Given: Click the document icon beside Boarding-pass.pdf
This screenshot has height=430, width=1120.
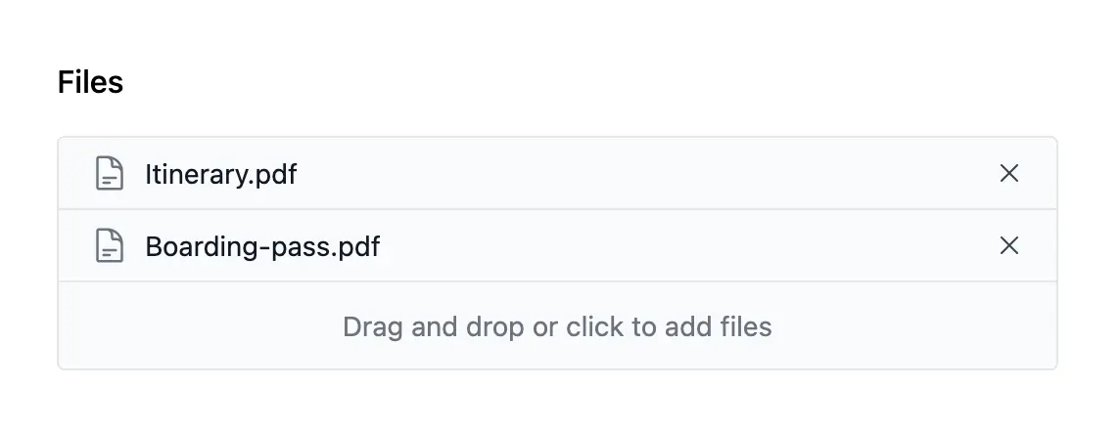Looking at the screenshot, I should click(x=109, y=246).
